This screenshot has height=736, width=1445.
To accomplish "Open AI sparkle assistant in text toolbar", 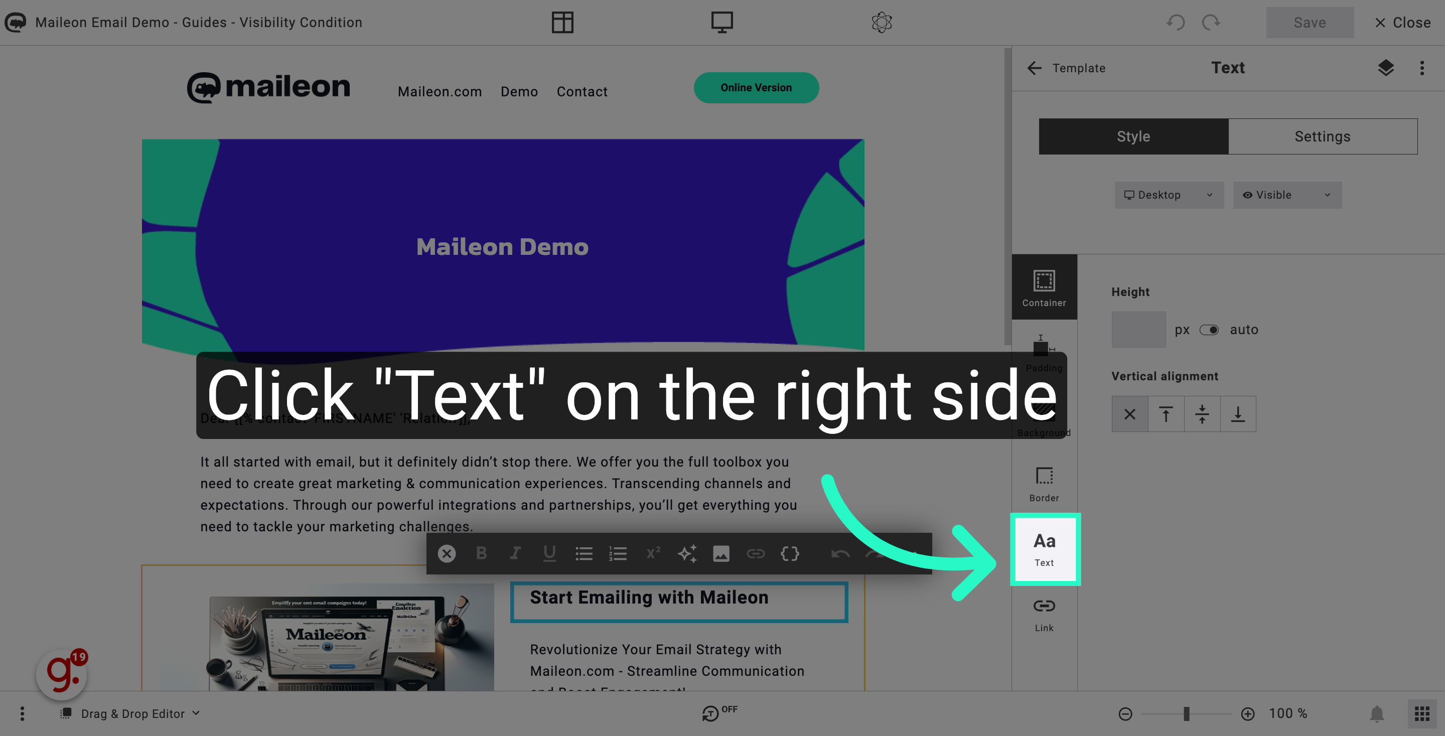I will click(x=687, y=554).
